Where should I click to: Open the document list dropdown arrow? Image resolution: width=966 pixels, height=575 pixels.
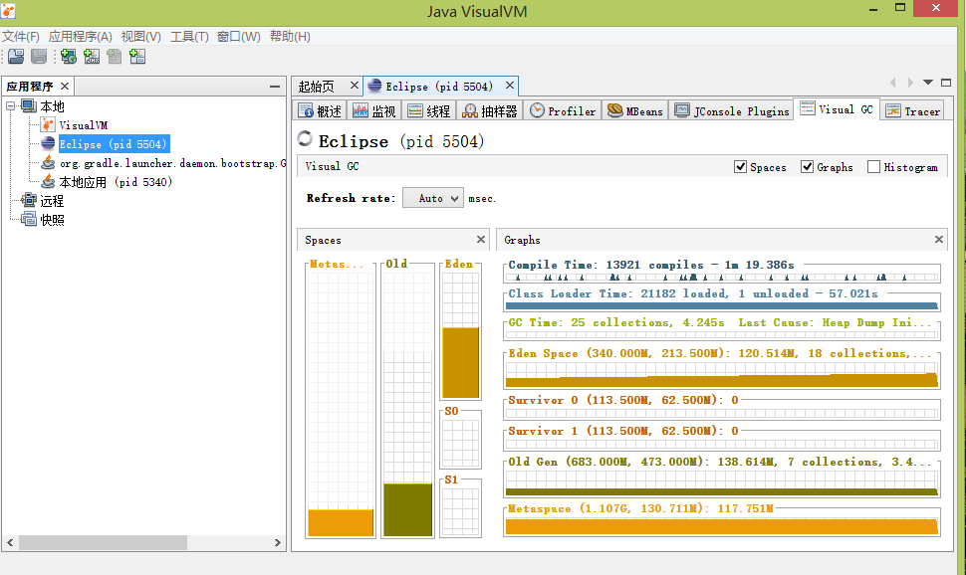pyautogui.click(x=928, y=83)
